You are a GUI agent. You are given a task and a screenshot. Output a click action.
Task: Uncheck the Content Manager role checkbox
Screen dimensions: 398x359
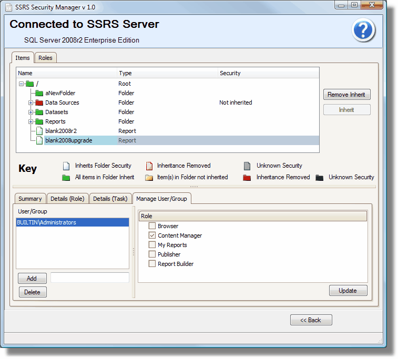pyautogui.click(x=152, y=235)
